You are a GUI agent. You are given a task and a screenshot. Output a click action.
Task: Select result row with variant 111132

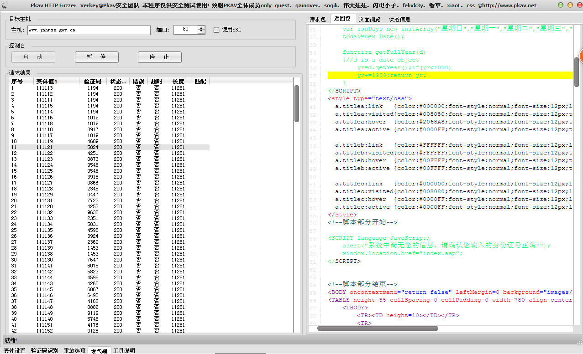click(110, 212)
